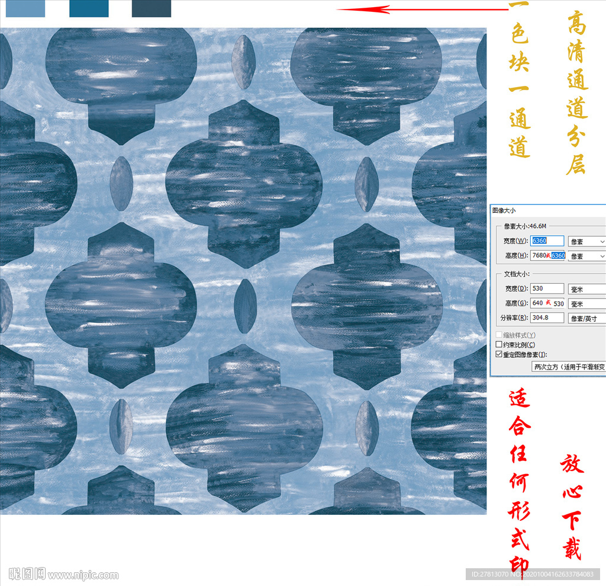Click the 像素大小:46.6M label
Image resolution: width=606 pixels, height=586 pixels.
pyautogui.click(x=525, y=226)
